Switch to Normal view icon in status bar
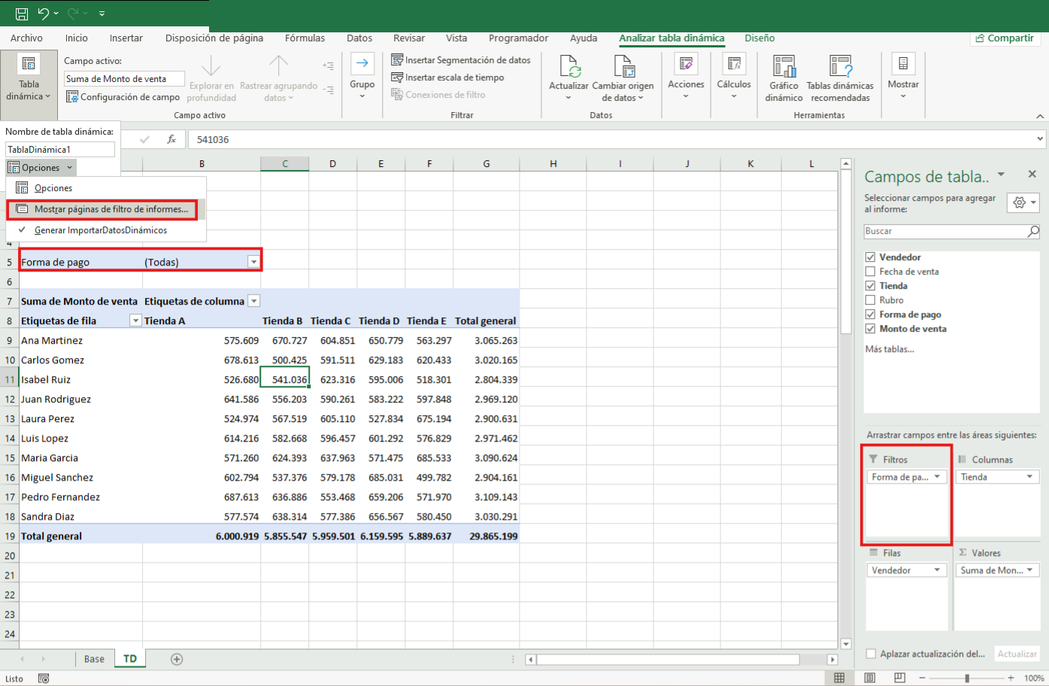The image size is (1049, 686). (x=839, y=678)
